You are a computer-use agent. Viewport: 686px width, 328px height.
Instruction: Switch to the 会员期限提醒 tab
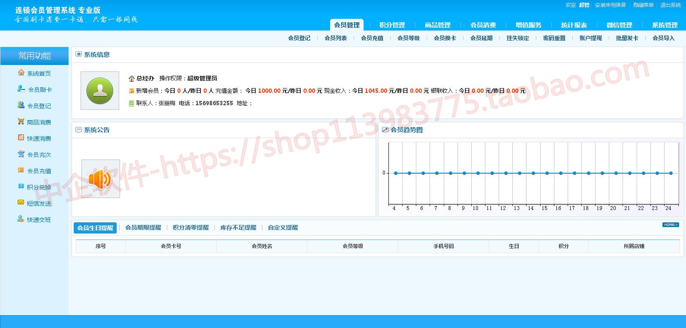(x=143, y=228)
